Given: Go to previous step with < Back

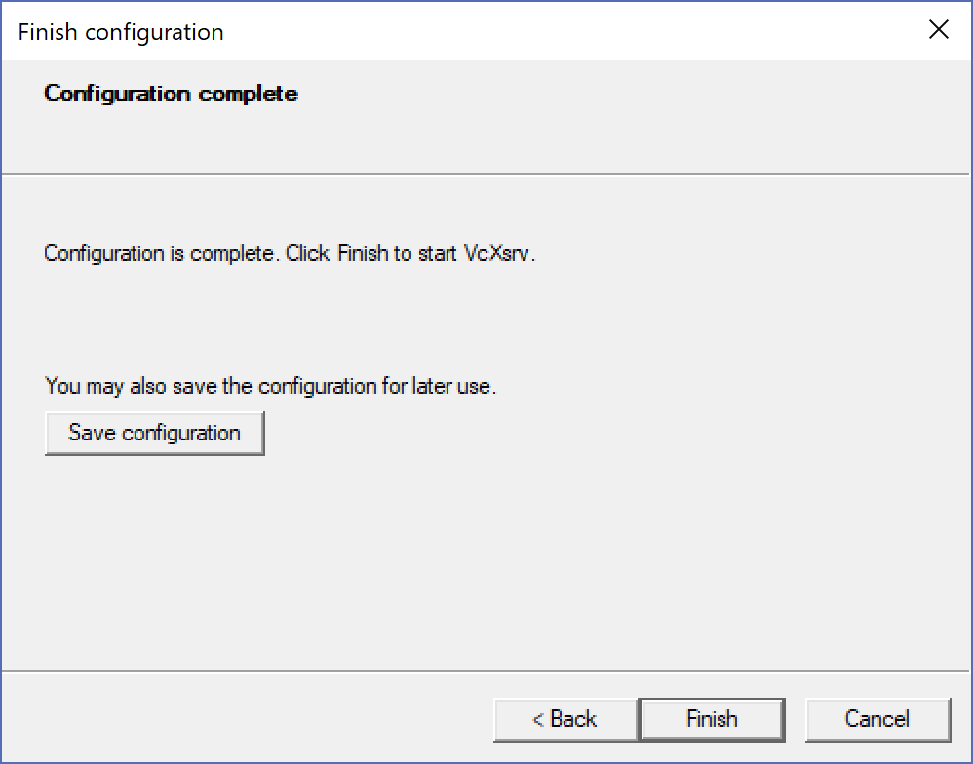Looking at the screenshot, I should tap(565, 719).
